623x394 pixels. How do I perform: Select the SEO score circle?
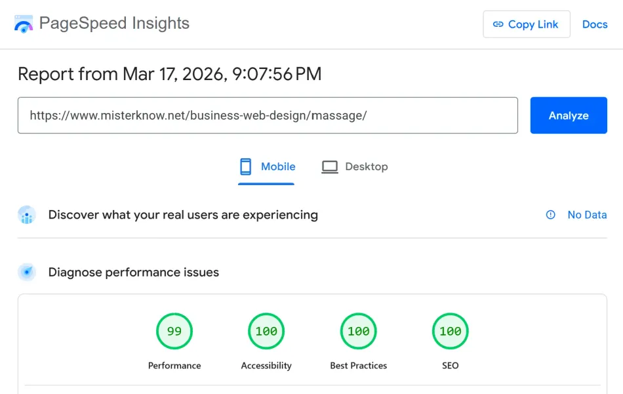450,332
